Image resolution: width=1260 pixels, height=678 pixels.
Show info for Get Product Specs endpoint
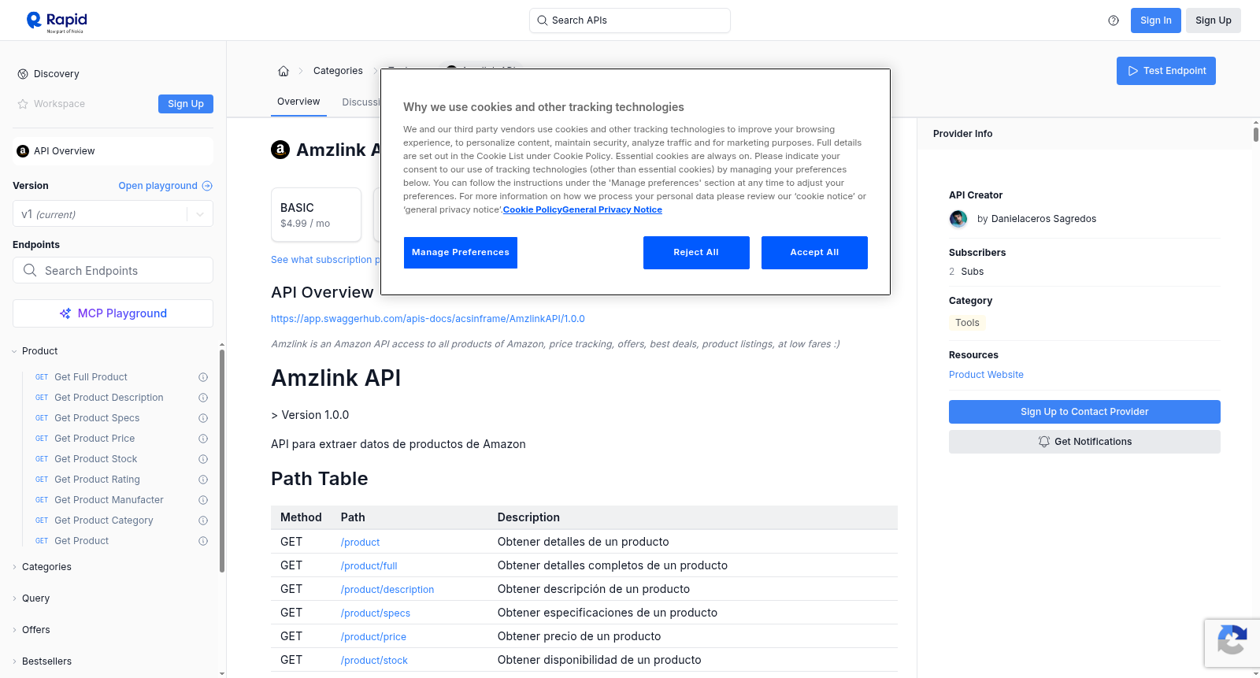(203, 418)
